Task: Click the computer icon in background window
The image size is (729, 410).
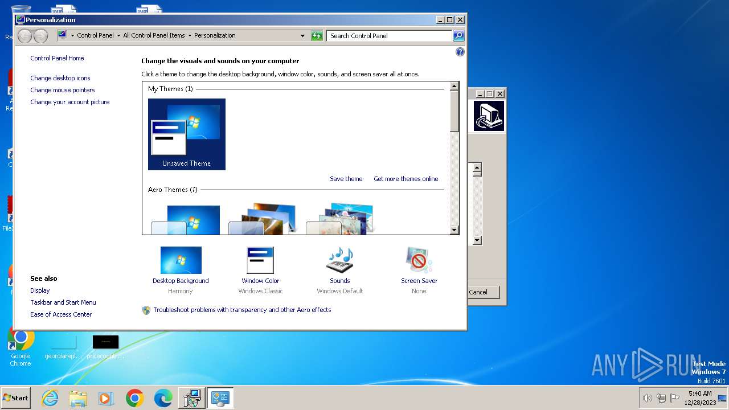Action: pyautogui.click(x=489, y=116)
